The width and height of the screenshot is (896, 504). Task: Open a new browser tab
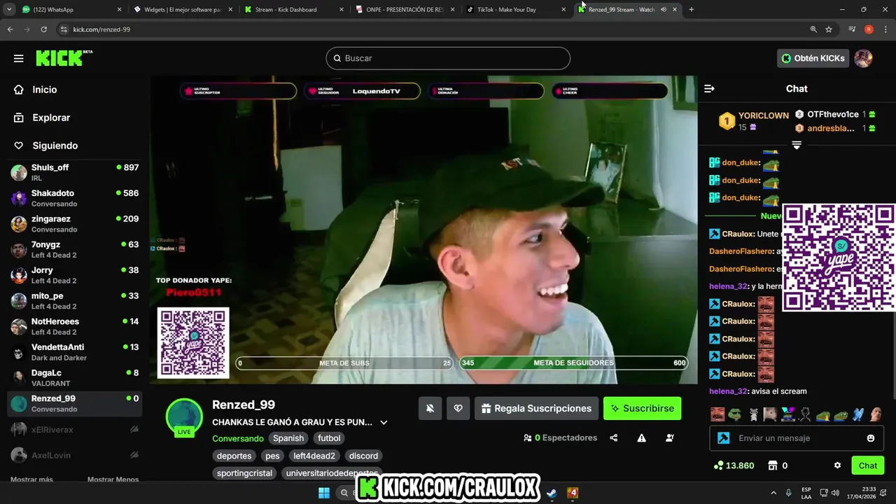[692, 10]
